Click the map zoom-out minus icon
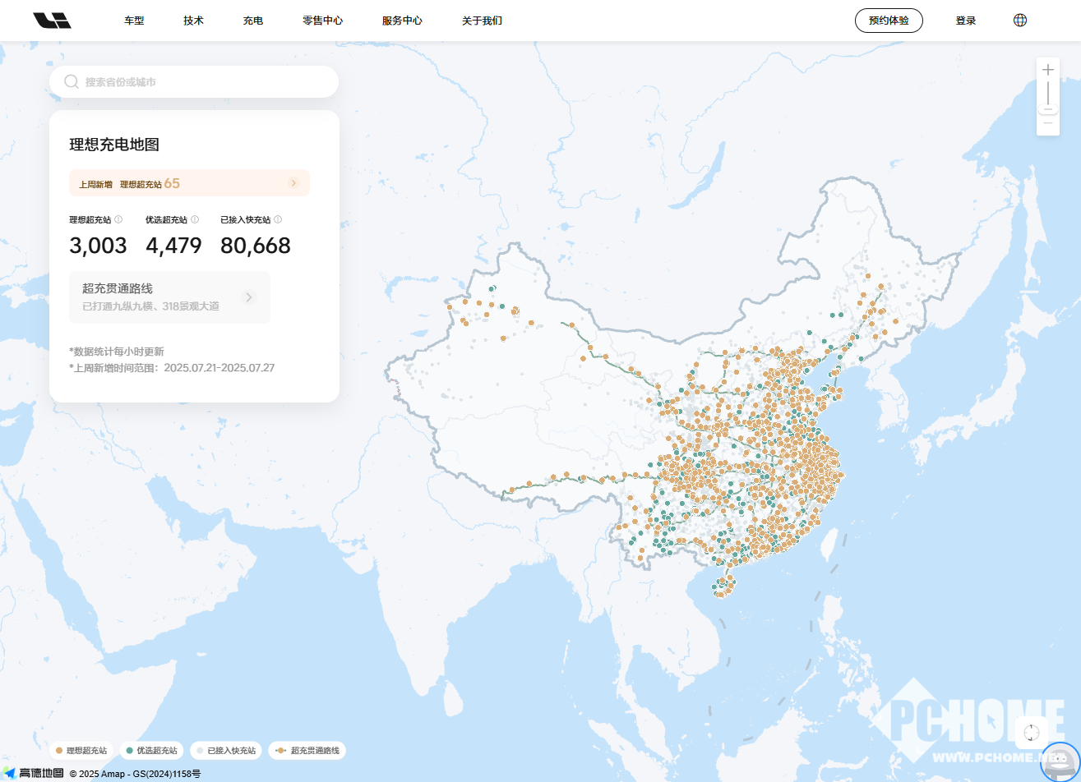Viewport: 1081px width, 782px height. tap(1048, 122)
